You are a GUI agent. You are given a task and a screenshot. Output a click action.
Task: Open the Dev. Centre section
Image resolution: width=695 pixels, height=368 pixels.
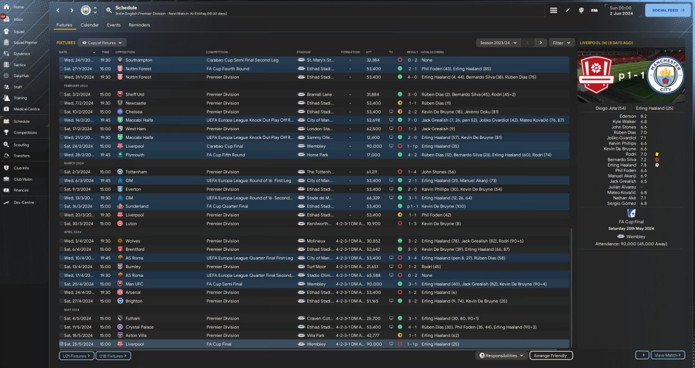click(23, 202)
